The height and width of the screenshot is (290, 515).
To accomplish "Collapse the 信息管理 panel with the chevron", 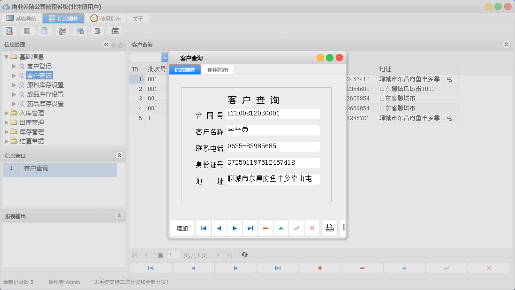I will click(x=106, y=45).
